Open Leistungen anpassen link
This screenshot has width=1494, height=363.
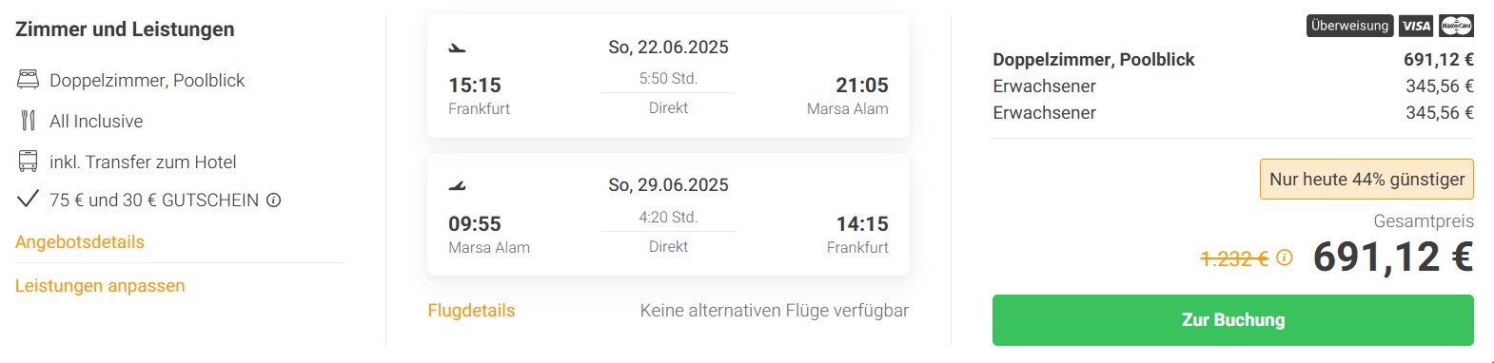click(x=100, y=286)
